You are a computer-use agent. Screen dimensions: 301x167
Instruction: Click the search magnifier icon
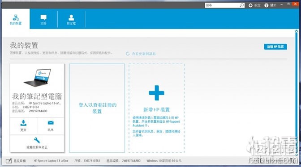(242, 5)
